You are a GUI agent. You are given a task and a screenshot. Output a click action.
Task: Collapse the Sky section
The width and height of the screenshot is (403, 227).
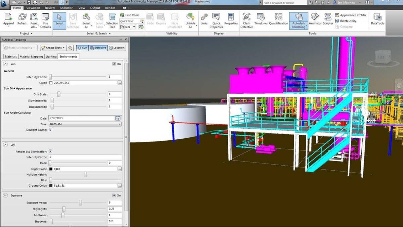6,145
